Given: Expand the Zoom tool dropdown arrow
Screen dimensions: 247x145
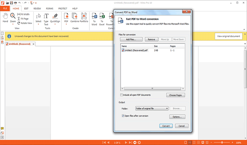Looking at the screenshot, I should 13,24.
